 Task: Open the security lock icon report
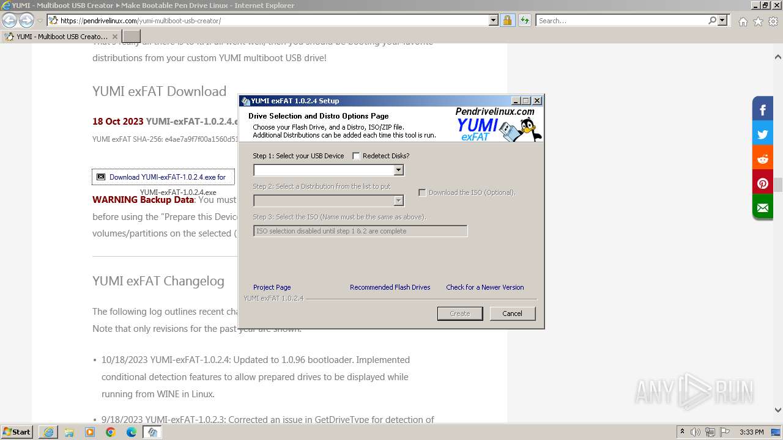[x=507, y=21]
